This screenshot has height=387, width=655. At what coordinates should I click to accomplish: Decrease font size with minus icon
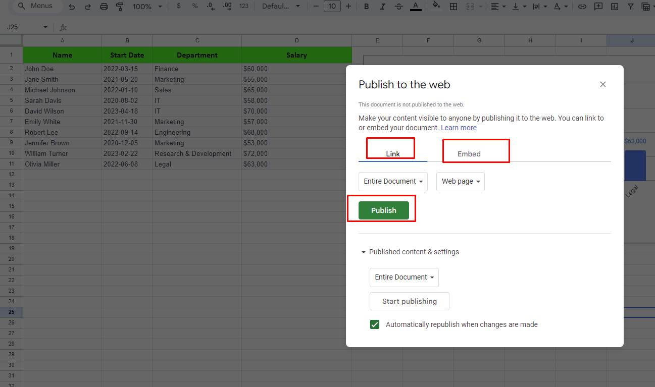[316, 6]
